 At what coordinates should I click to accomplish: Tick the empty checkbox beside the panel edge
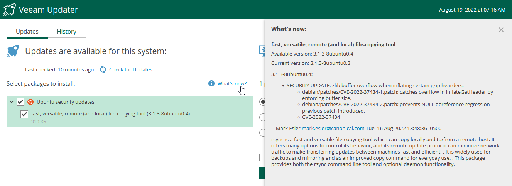(262, 157)
